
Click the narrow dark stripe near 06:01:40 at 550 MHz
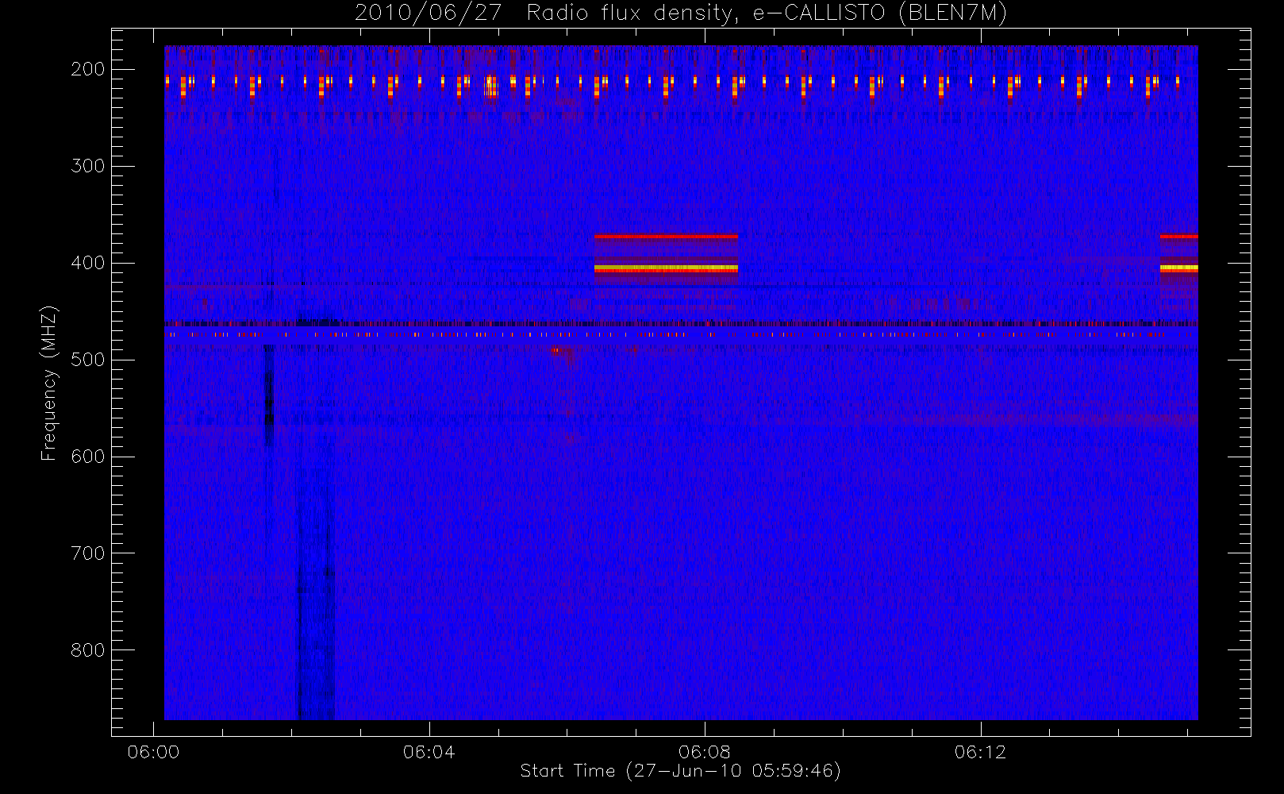269,397
